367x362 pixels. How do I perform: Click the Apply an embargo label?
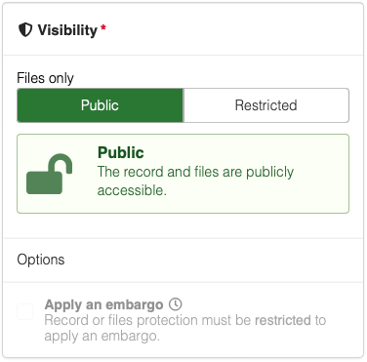click(x=103, y=304)
